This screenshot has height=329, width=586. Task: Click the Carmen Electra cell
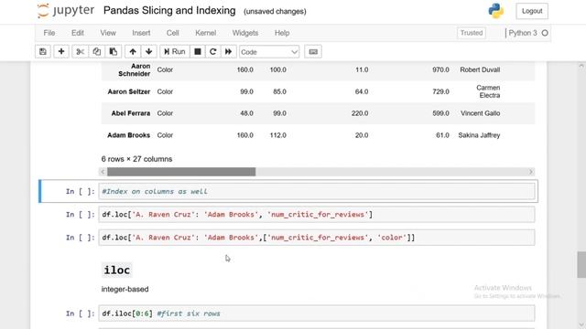click(x=488, y=91)
